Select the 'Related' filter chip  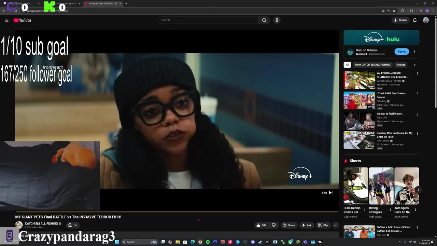[401, 65]
